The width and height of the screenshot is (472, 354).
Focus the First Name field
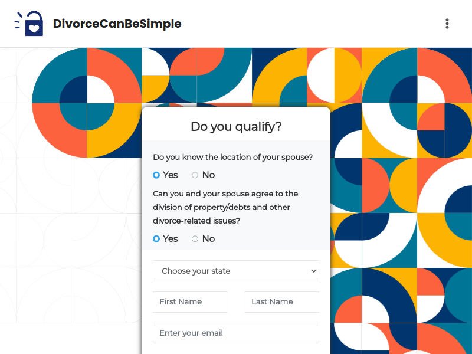point(190,302)
